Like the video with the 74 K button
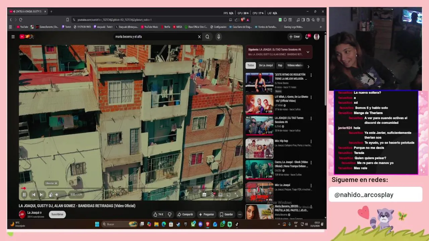The width and height of the screenshot is (429, 241). (x=159, y=215)
